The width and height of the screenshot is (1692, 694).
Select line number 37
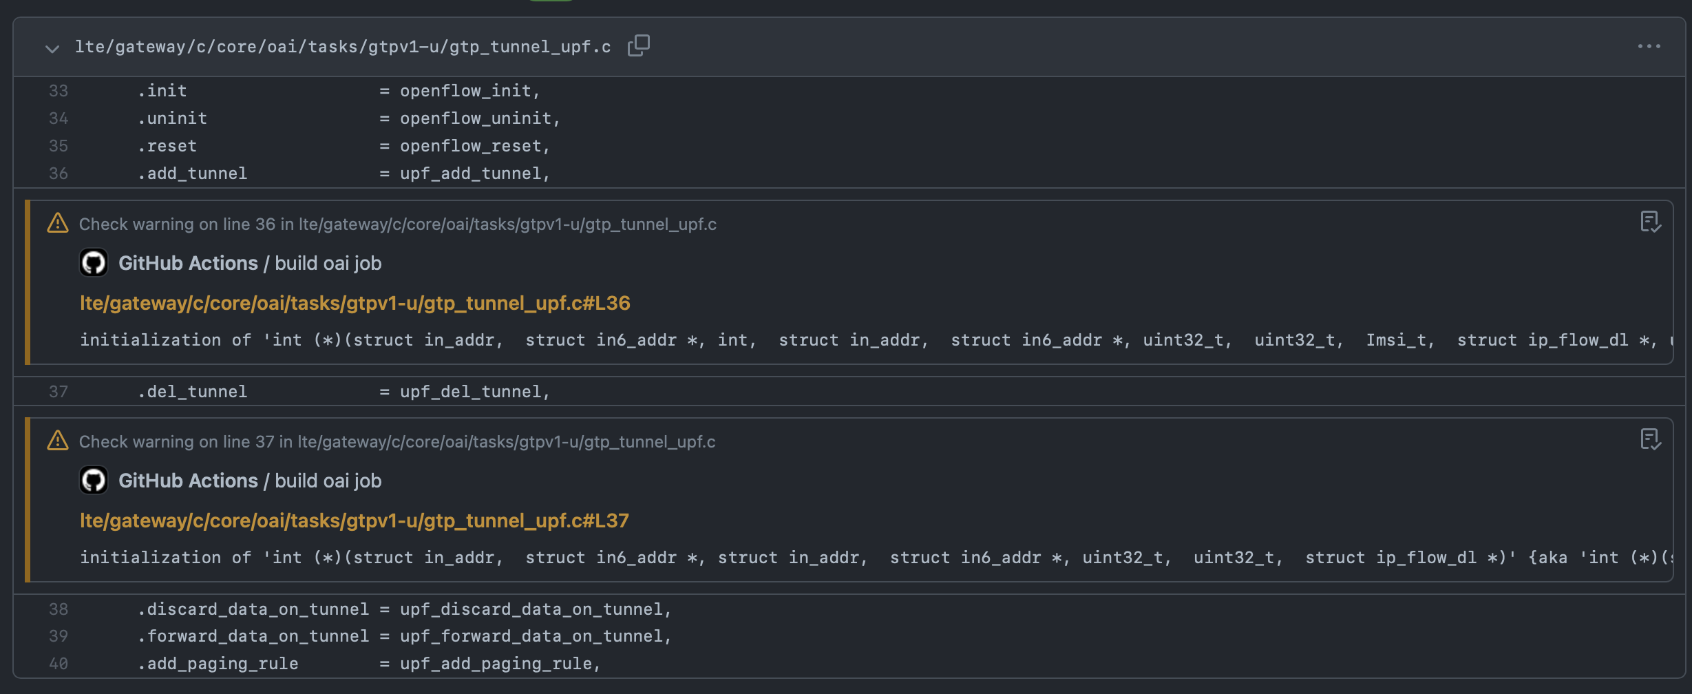59,392
